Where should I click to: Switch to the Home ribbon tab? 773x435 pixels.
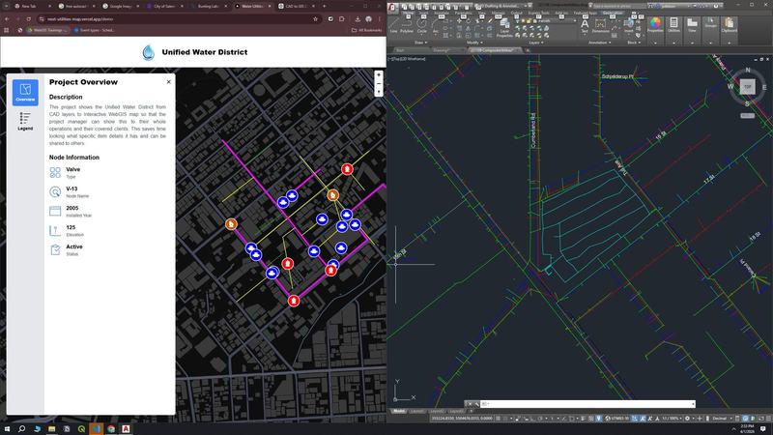pyautogui.click(x=408, y=13)
